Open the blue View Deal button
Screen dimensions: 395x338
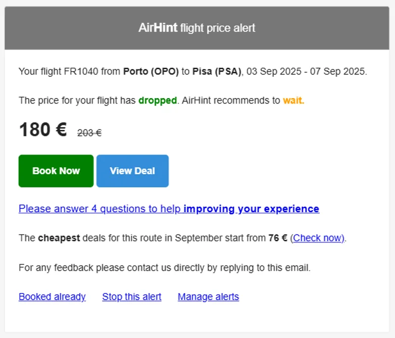tap(132, 171)
